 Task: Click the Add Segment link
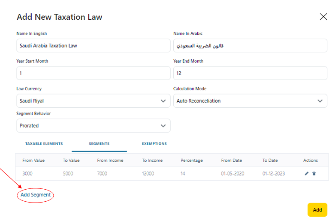coord(36,195)
